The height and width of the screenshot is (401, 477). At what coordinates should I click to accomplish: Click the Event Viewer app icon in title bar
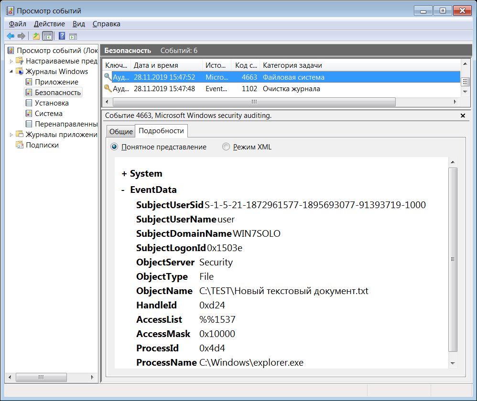coord(10,11)
